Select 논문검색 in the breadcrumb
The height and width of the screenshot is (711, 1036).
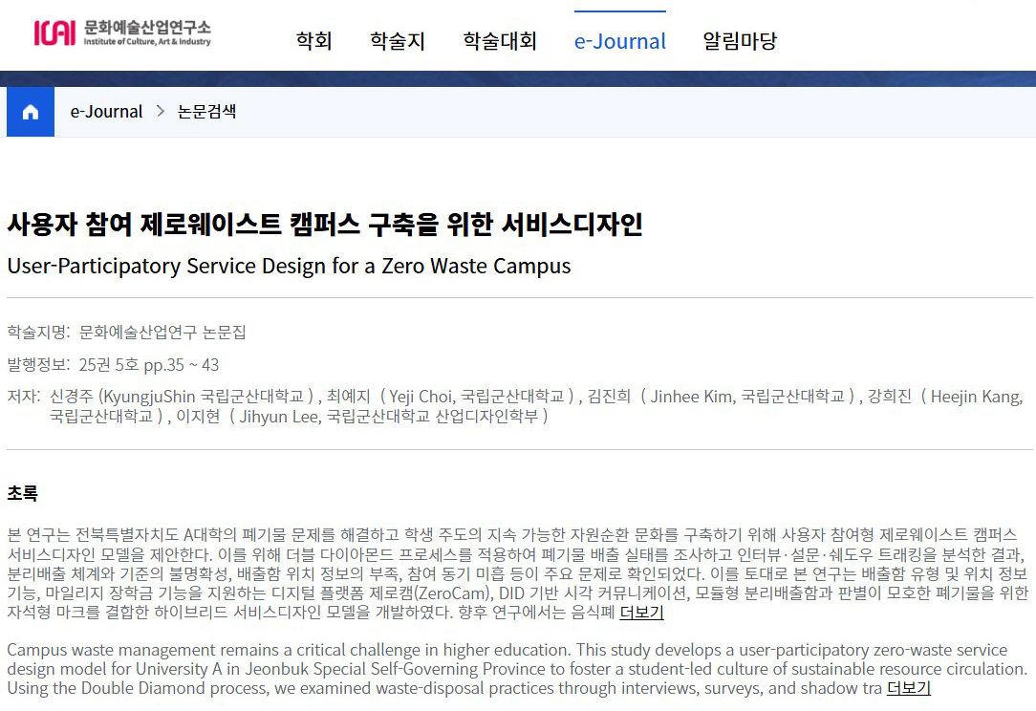pyautogui.click(x=207, y=111)
